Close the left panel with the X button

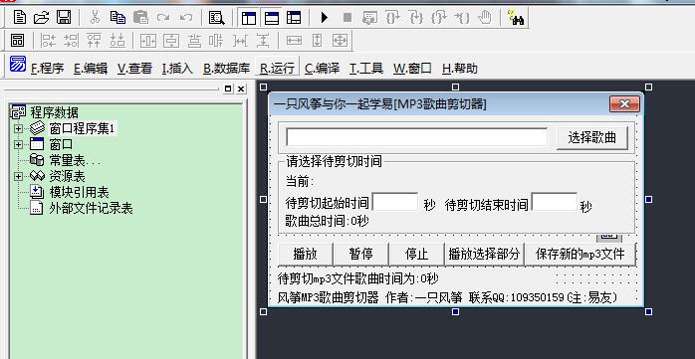(241, 89)
